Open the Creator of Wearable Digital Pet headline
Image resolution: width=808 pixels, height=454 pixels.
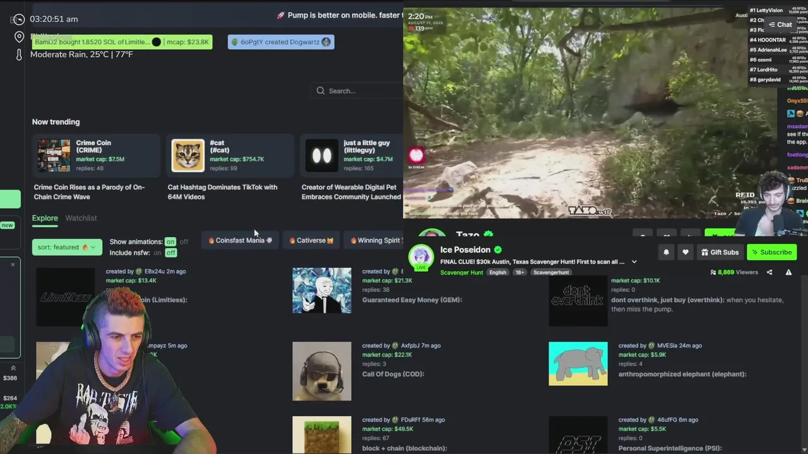tap(351, 192)
